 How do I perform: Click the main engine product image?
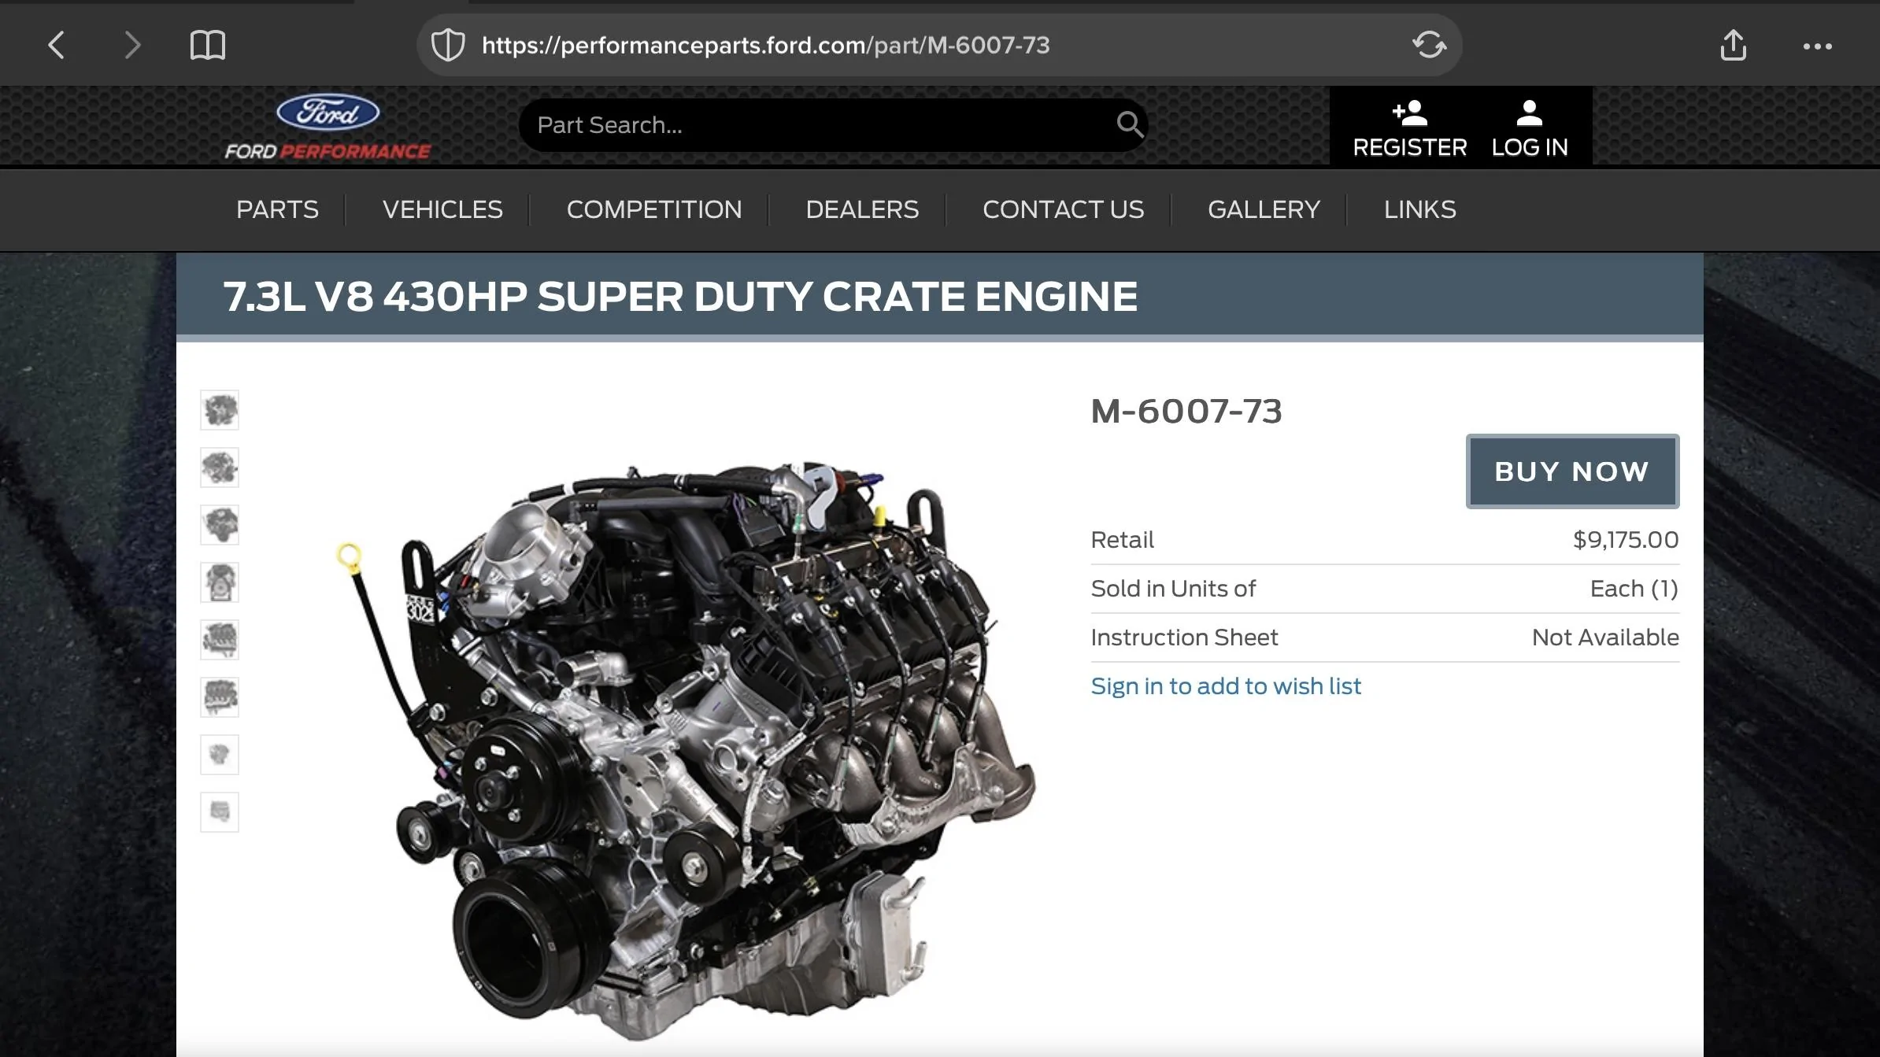click(685, 752)
